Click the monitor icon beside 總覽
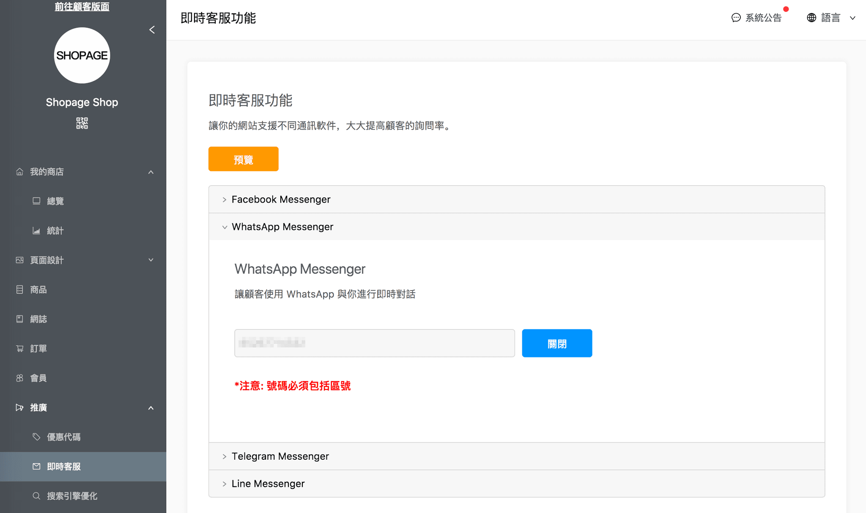Viewport: 866px width, 513px height. 36,201
